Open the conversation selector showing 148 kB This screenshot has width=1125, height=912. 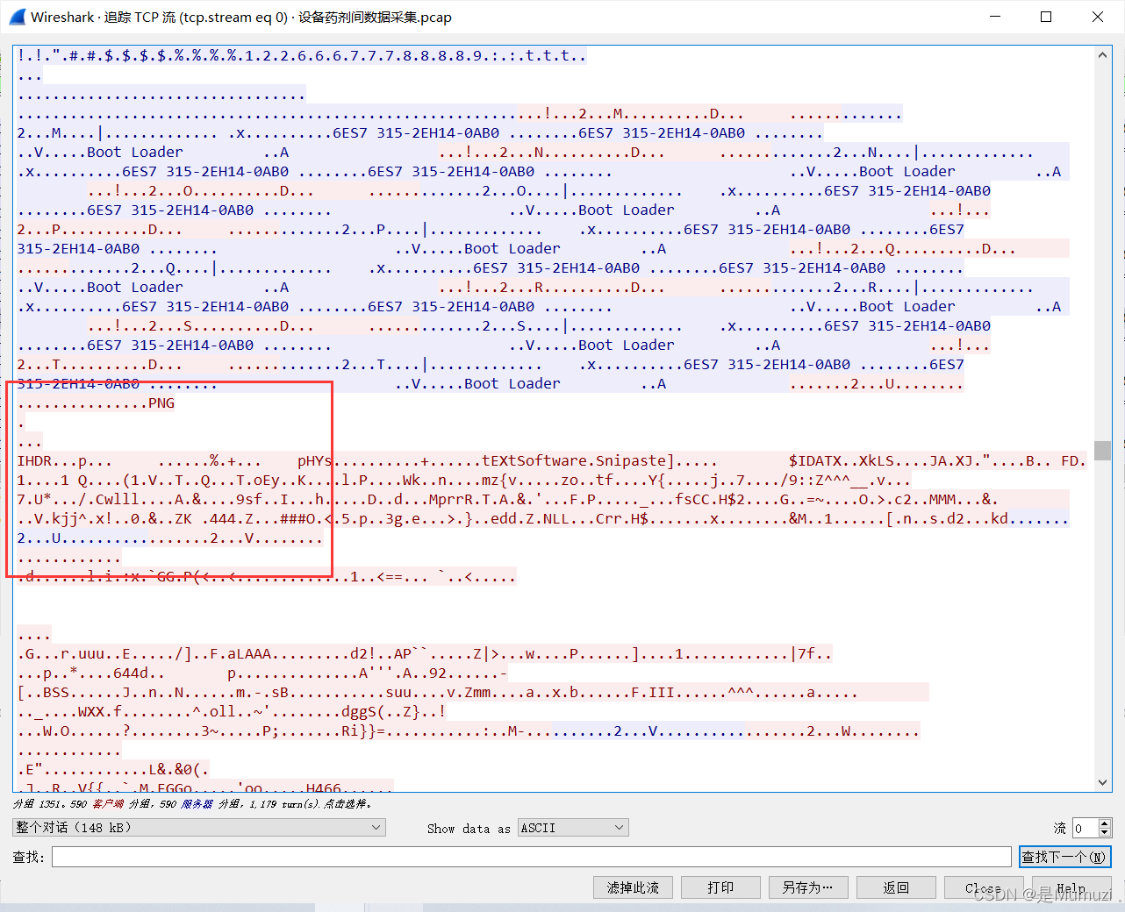[199, 828]
